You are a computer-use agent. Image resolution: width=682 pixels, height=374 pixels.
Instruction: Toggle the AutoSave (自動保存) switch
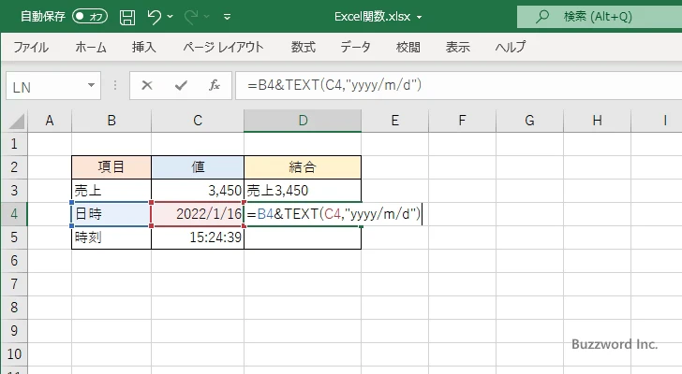tap(90, 17)
